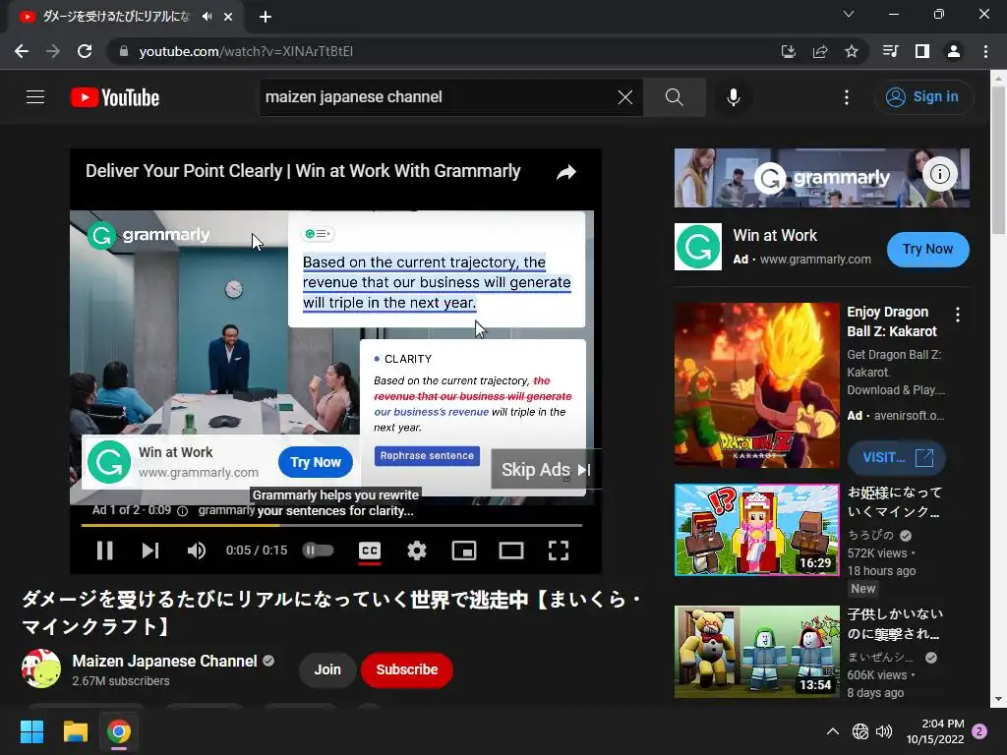The image size is (1007, 755).
Task: Click Try Now in sidebar Grammarly ad
Action: pos(927,249)
